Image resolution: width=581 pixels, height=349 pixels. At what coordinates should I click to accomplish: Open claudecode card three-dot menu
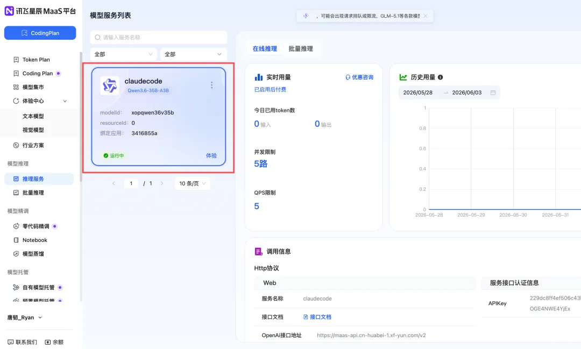pyautogui.click(x=211, y=85)
